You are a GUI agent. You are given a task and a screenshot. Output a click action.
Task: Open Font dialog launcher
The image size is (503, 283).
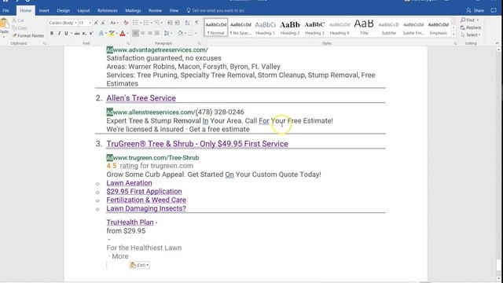coord(128,43)
